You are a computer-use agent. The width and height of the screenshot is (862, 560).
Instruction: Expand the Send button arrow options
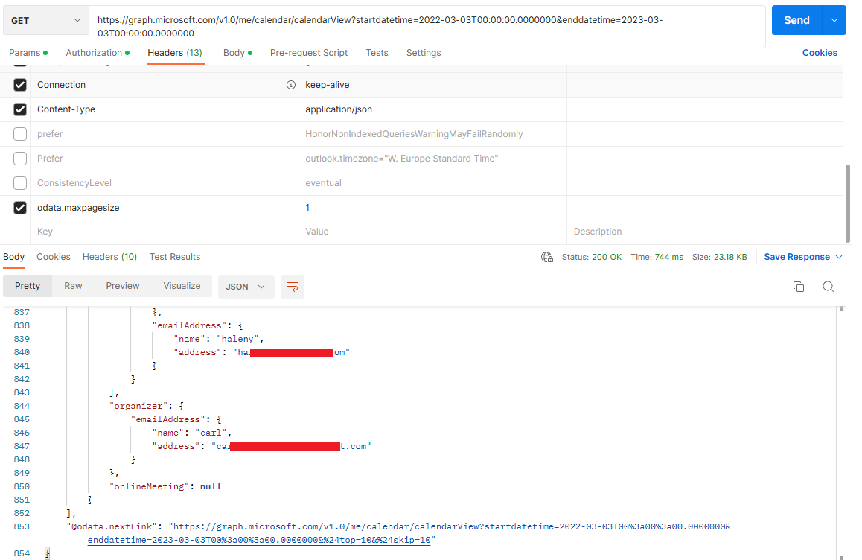pos(834,20)
